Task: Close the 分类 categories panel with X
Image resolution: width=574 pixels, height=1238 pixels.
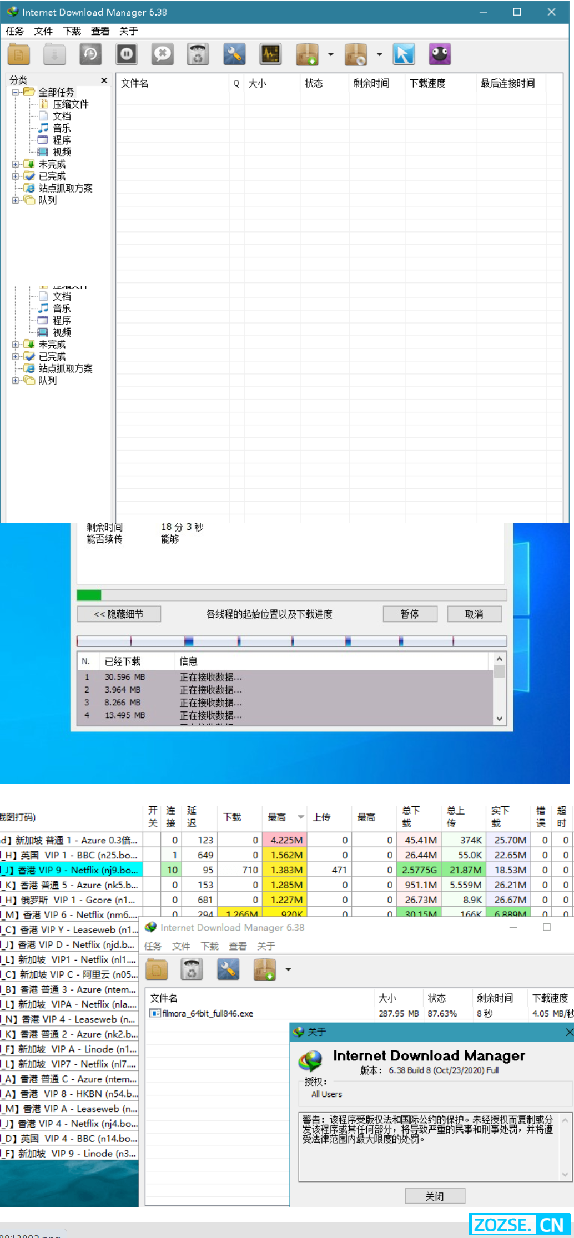Action: click(104, 80)
